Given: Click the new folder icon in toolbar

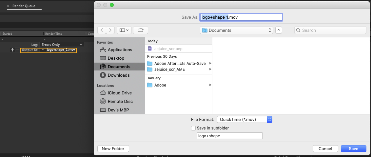Looking at the screenshot, I should coord(141,30).
